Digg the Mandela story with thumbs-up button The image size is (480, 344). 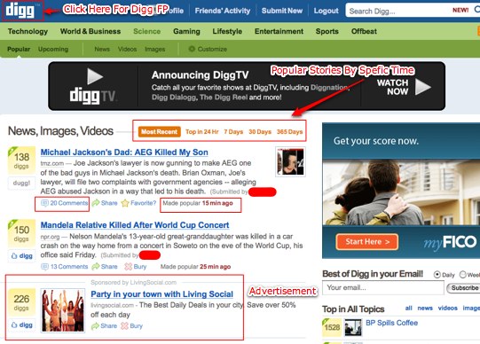[21, 256]
